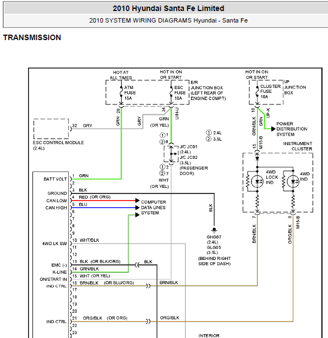Click the inline connector symbol on the ORG/BLK wire
Image resolution: width=328 pixels, height=338 pixels.
[x=148, y=322]
